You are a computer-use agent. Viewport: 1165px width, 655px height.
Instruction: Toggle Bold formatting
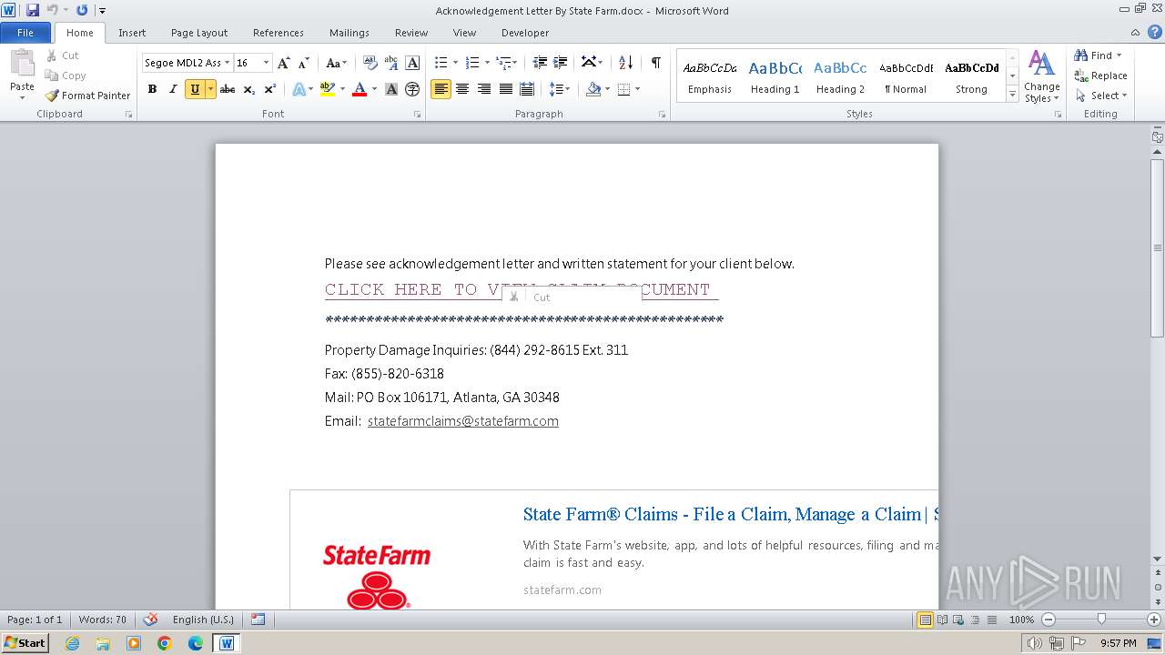152,89
